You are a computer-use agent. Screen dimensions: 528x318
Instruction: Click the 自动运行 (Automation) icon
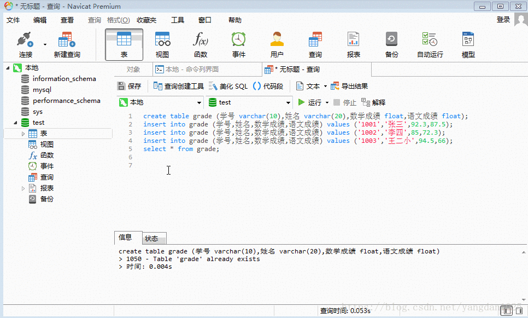[430, 43]
